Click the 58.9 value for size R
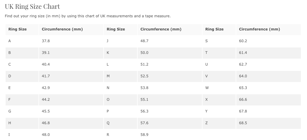 tap(144, 135)
